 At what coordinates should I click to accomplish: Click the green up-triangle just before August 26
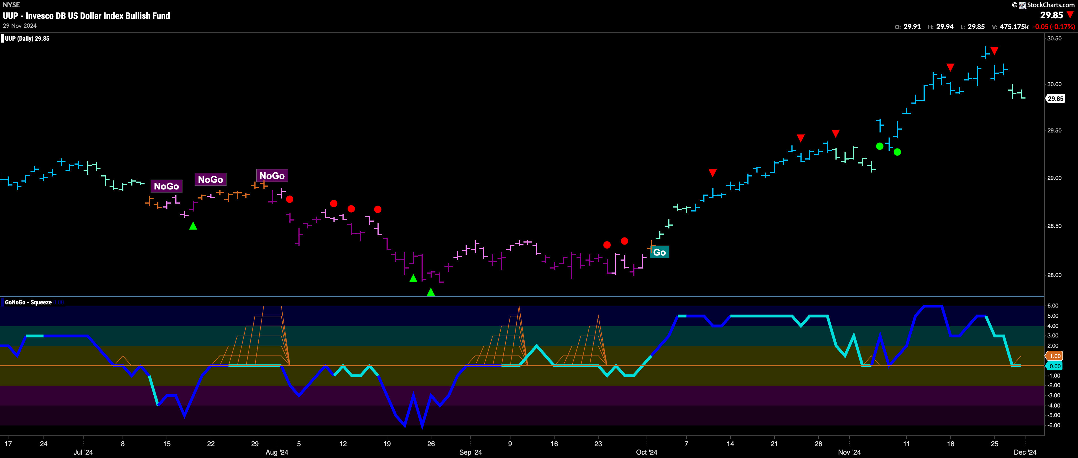pos(413,278)
